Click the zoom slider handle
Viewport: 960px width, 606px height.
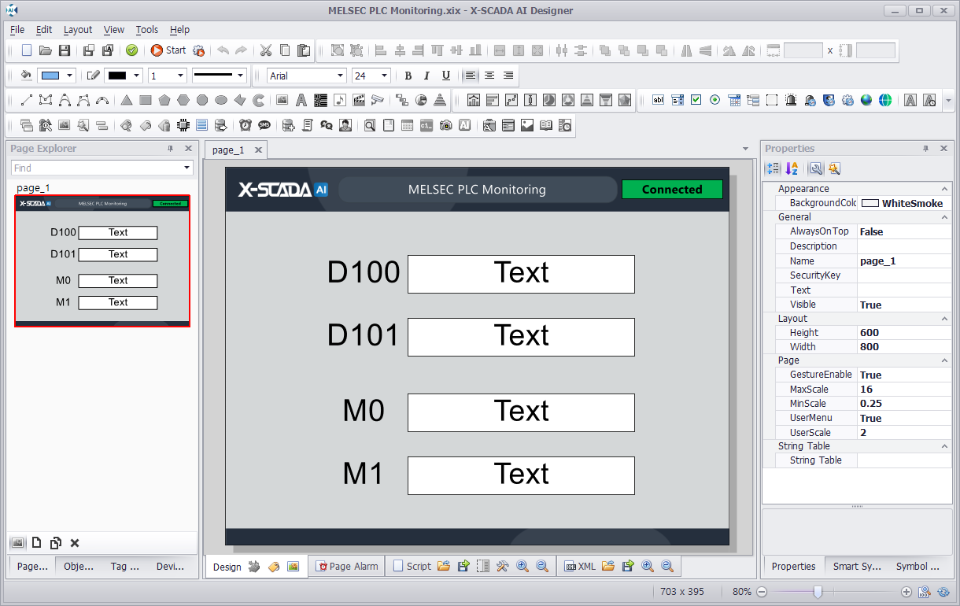point(818,592)
